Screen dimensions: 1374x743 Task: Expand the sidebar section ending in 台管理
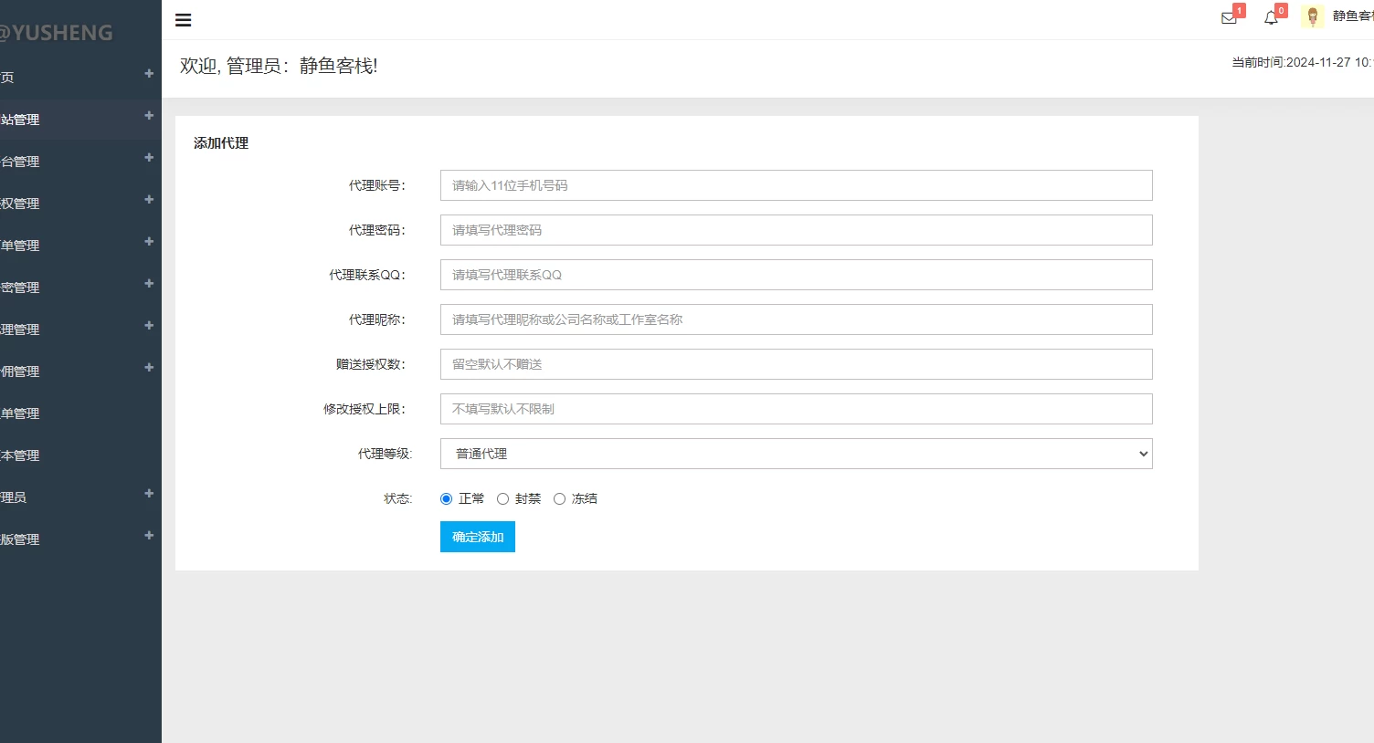(x=20, y=162)
